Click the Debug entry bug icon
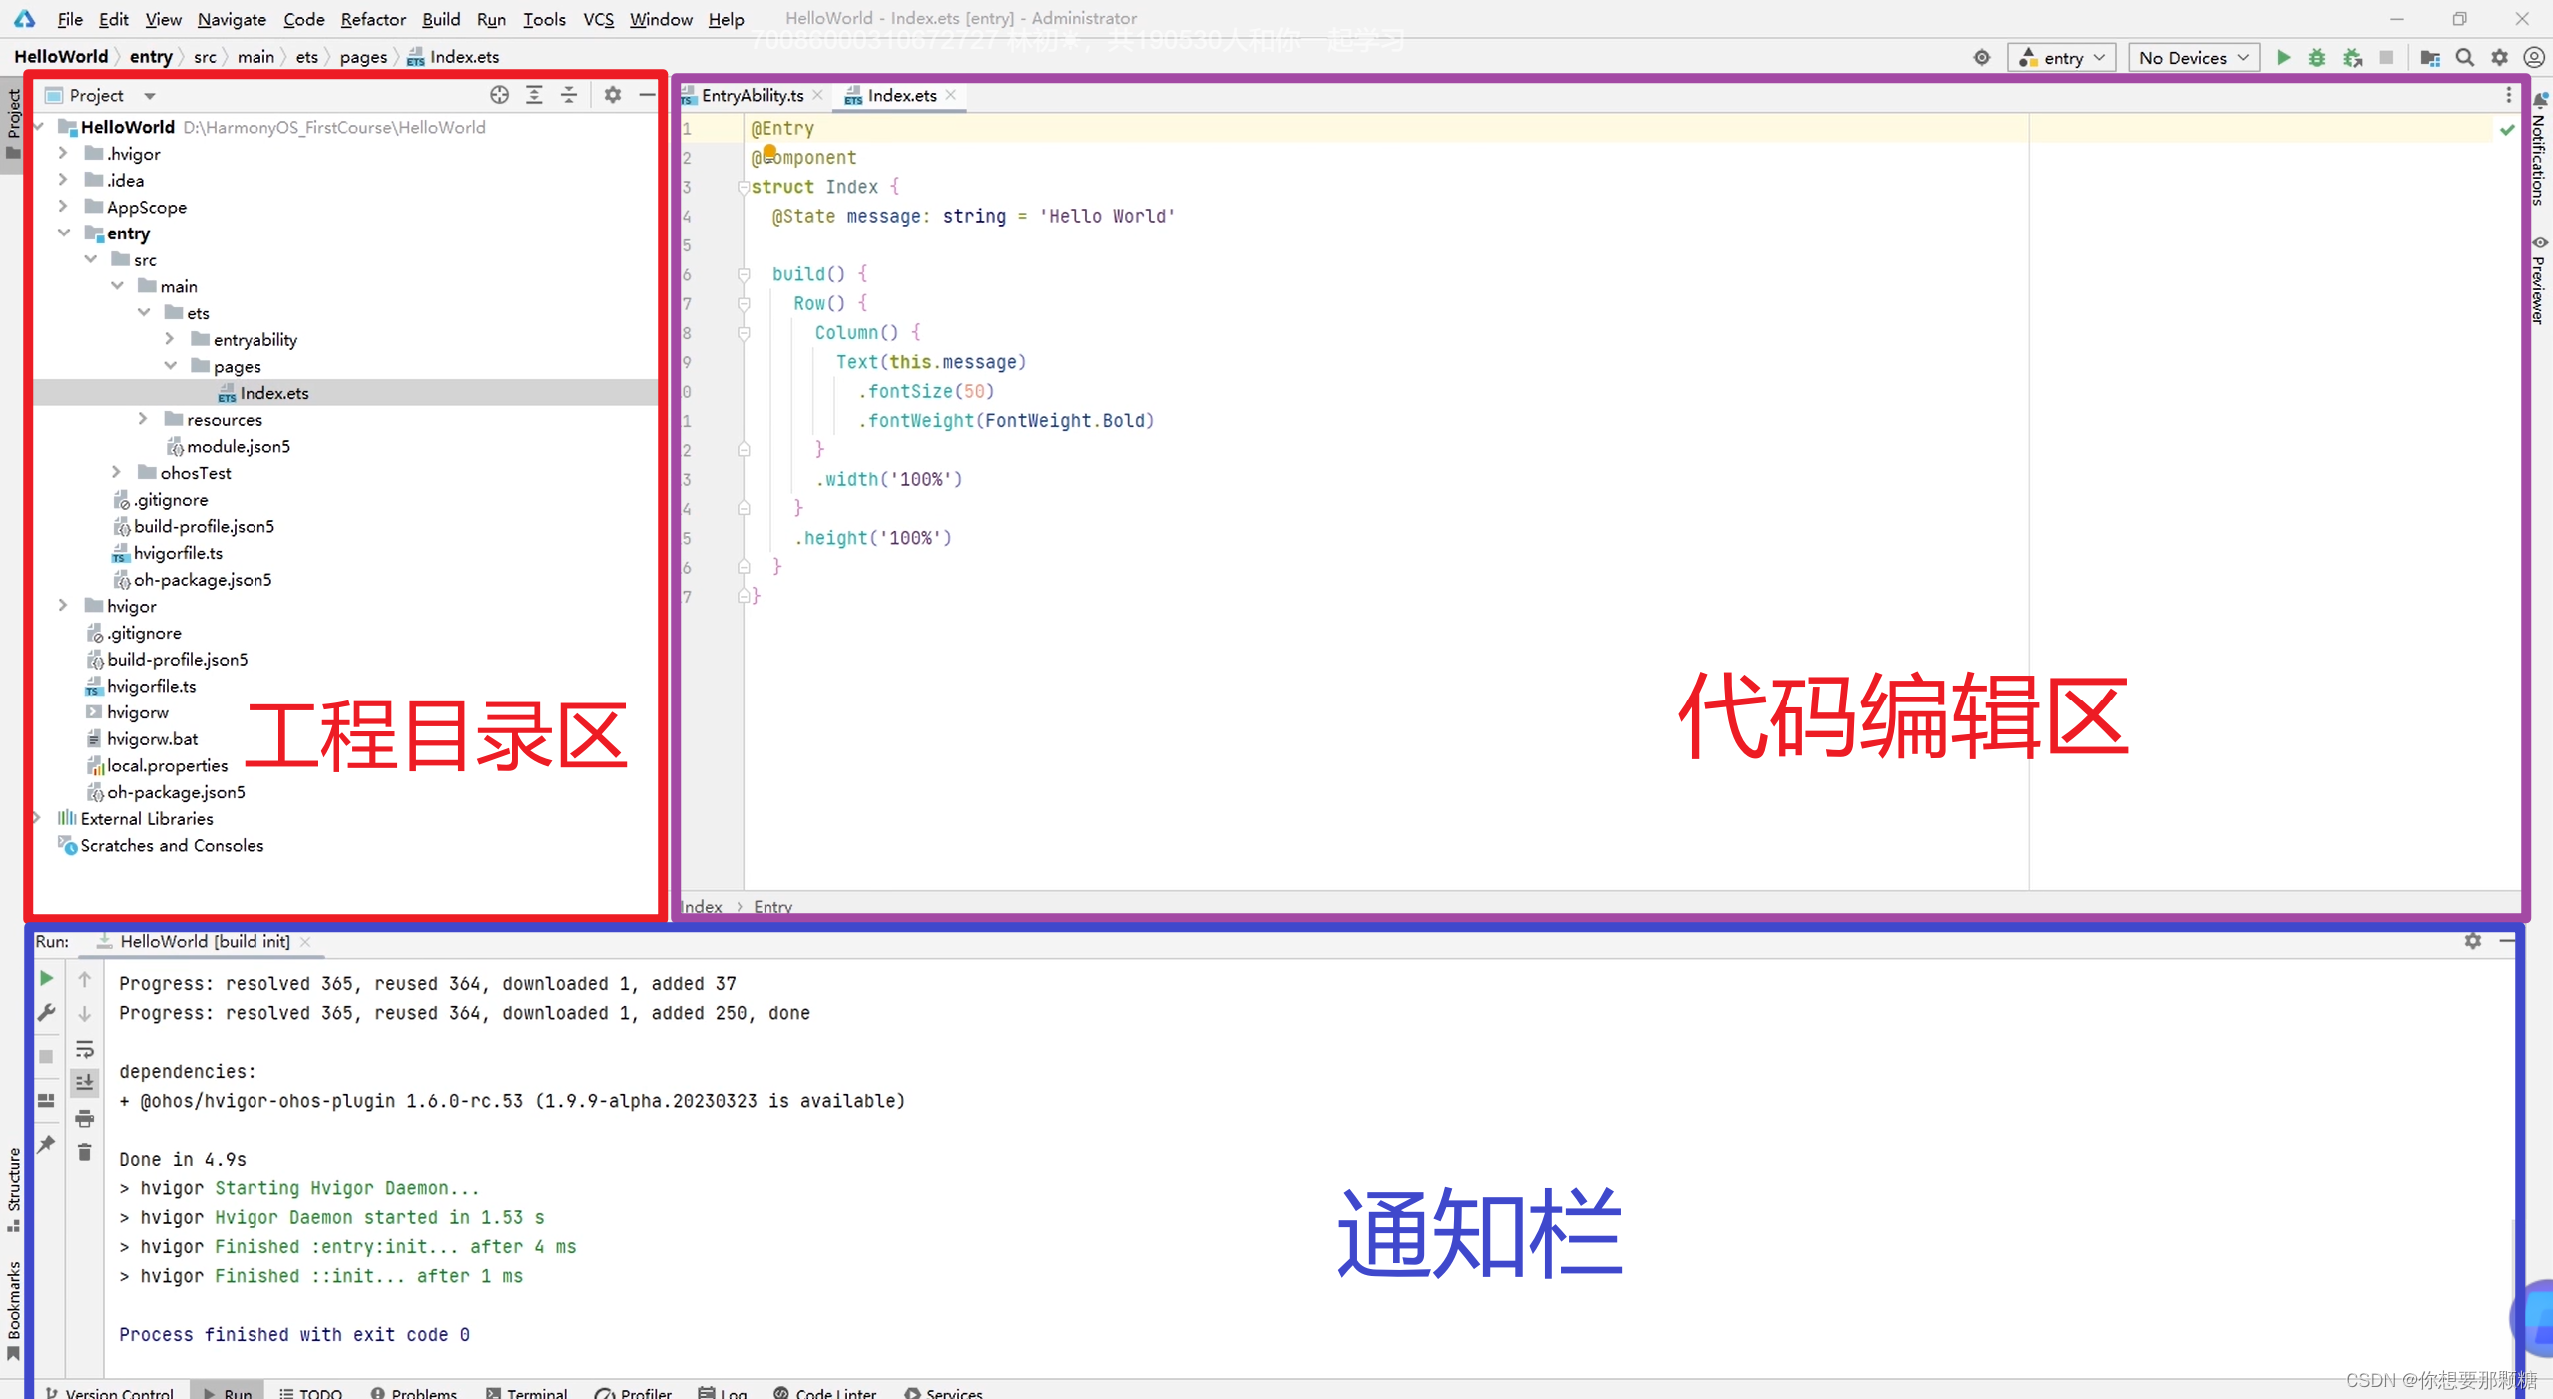The width and height of the screenshot is (2553, 1399). click(2317, 58)
